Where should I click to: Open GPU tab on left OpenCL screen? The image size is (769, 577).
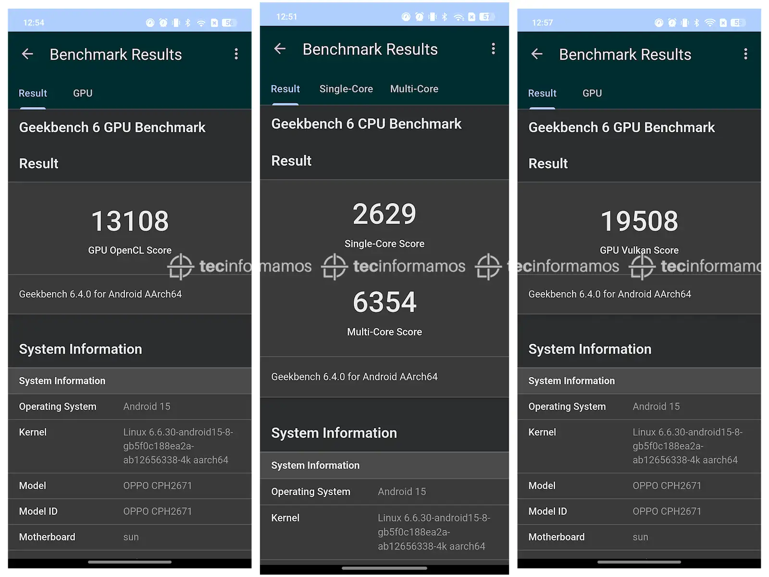coord(83,93)
